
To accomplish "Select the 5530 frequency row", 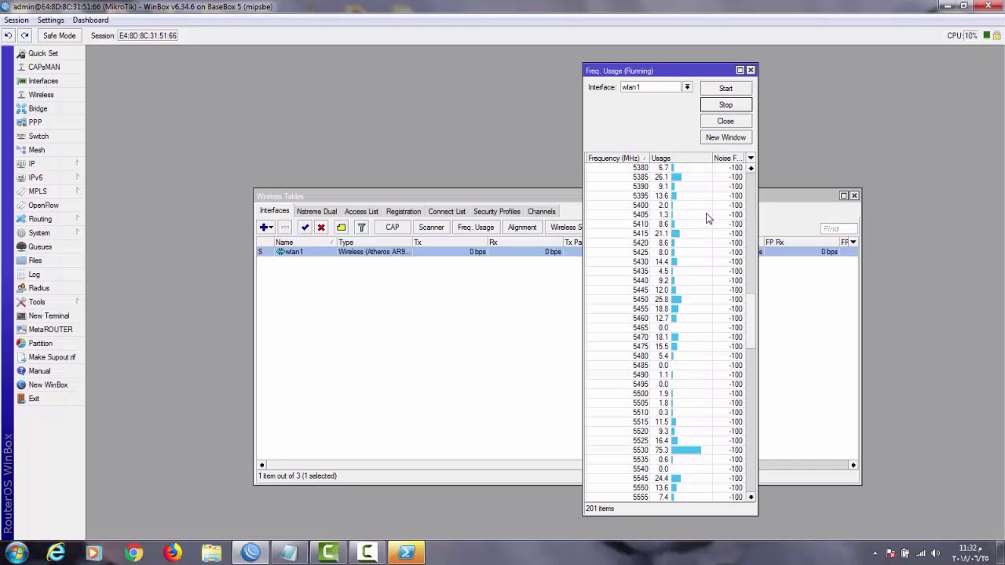I will click(x=666, y=450).
